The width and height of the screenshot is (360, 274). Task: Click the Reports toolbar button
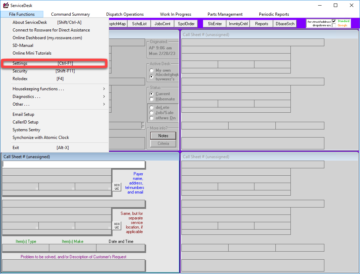pyautogui.click(x=261, y=24)
